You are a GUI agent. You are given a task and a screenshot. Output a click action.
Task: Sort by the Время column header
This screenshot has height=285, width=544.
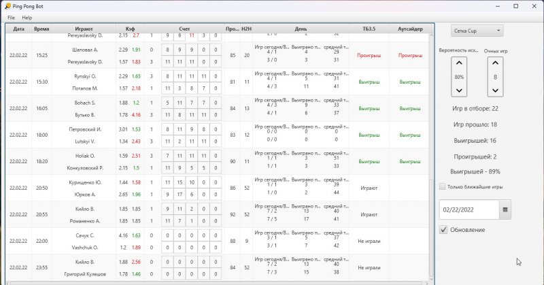tap(41, 29)
